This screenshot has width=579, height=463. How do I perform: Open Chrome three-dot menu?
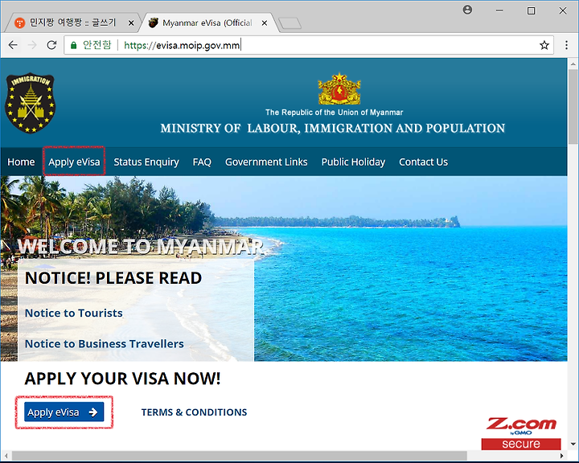pyautogui.click(x=566, y=45)
